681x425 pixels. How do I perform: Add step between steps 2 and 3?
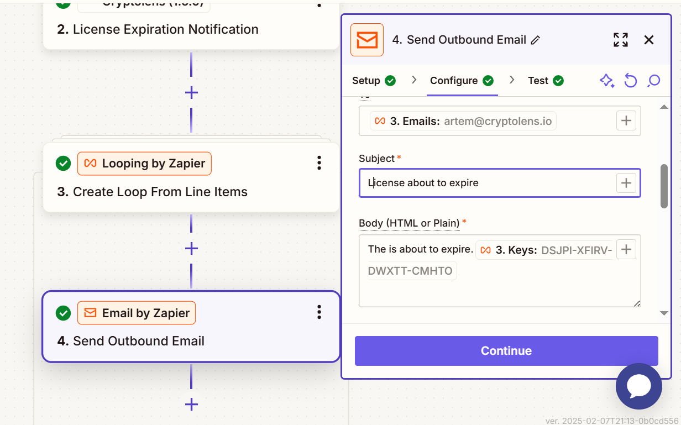(191, 92)
